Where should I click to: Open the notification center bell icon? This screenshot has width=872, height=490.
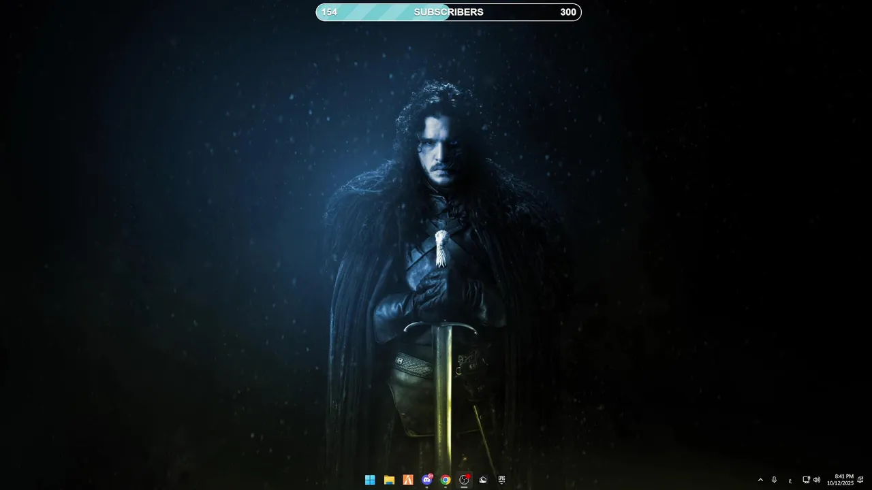pyautogui.click(x=860, y=480)
